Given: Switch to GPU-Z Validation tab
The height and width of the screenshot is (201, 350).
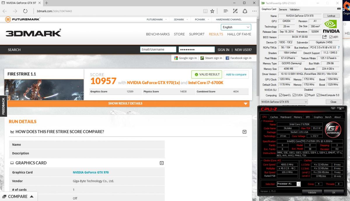Looking at the screenshot, I should pos(295,9).
